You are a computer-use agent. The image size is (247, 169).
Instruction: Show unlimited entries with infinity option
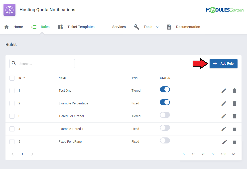point(234,154)
